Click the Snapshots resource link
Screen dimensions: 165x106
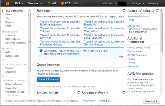(x=104, y=30)
